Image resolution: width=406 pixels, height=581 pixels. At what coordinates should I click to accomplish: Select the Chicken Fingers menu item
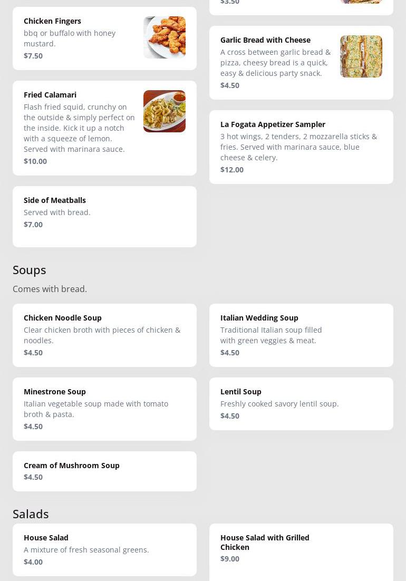coord(52,21)
